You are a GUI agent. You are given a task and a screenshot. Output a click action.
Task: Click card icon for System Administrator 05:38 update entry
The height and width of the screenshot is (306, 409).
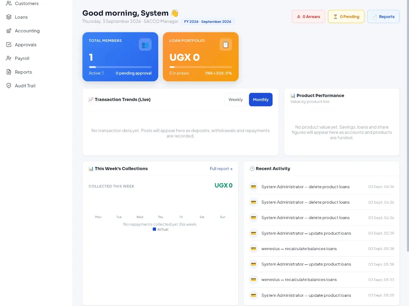click(253, 264)
